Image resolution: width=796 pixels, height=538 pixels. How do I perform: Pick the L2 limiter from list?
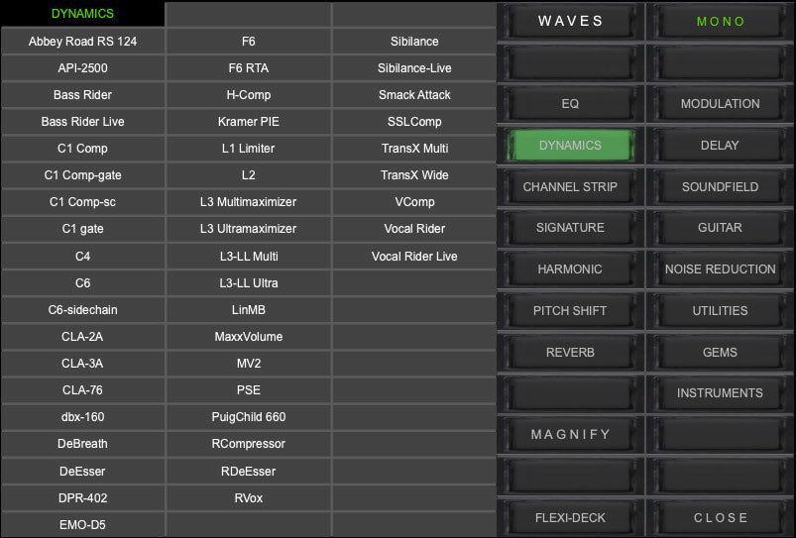249,175
